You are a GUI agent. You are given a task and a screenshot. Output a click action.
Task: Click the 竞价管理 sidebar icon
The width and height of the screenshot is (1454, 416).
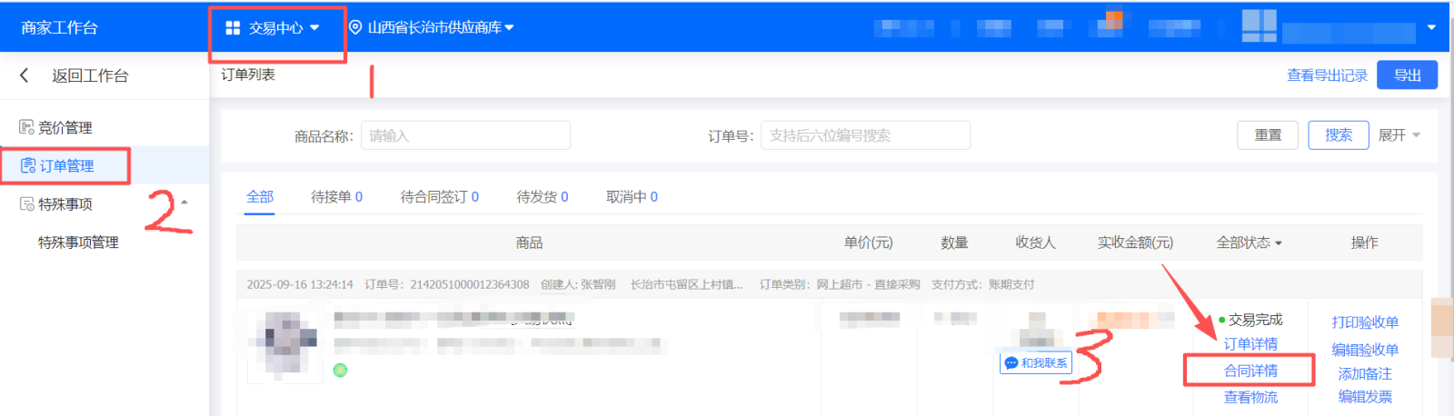pos(27,127)
